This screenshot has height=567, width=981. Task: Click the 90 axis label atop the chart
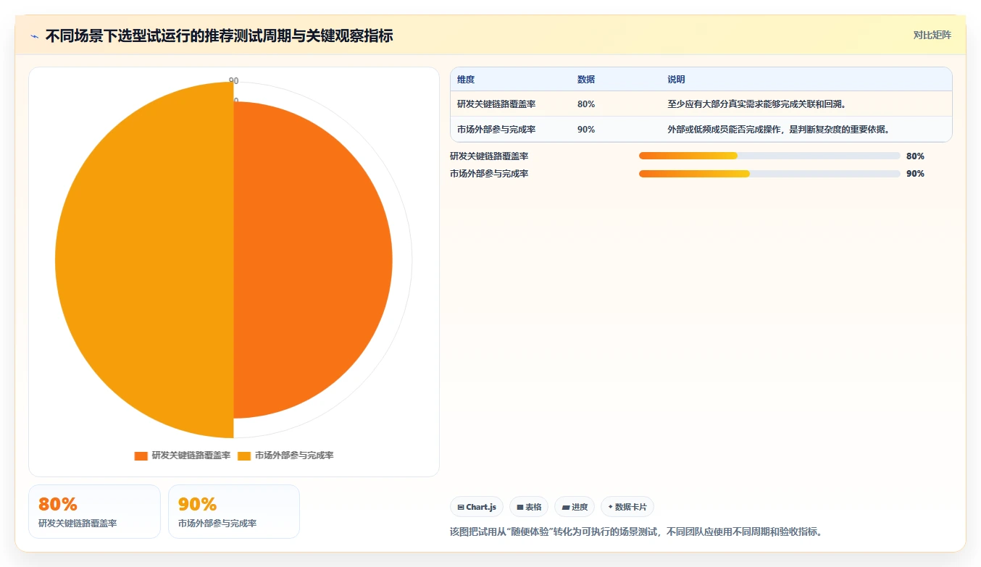click(233, 81)
